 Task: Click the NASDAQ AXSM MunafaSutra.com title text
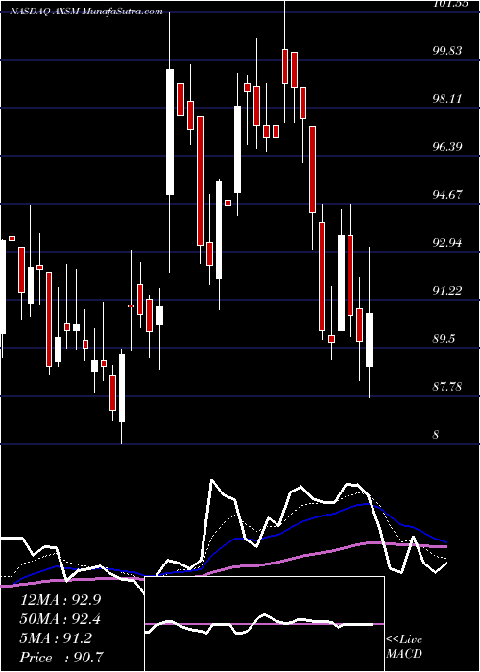click(x=85, y=12)
